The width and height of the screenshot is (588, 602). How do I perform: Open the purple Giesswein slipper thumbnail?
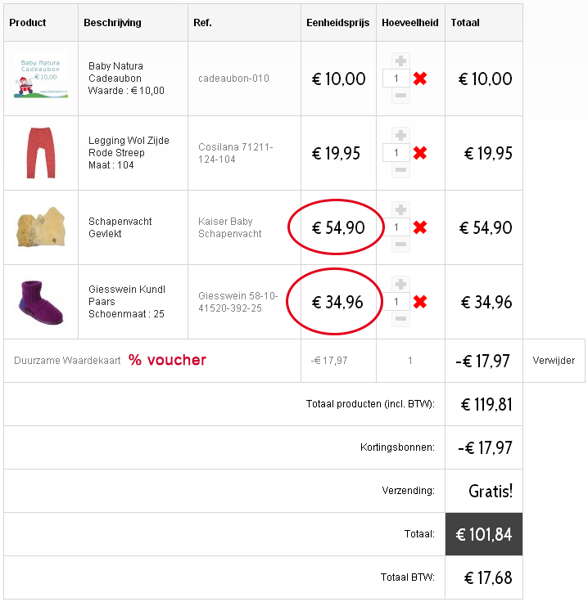click(41, 302)
